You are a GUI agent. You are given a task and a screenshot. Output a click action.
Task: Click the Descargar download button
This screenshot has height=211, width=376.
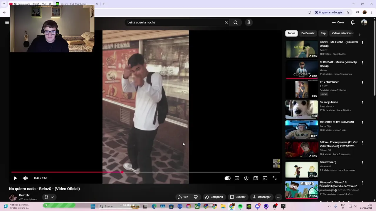[261, 197]
